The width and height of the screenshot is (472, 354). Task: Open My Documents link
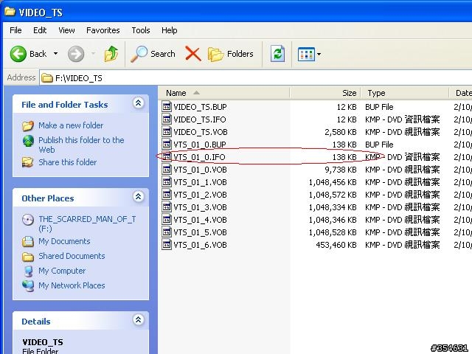tap(64, 241)
